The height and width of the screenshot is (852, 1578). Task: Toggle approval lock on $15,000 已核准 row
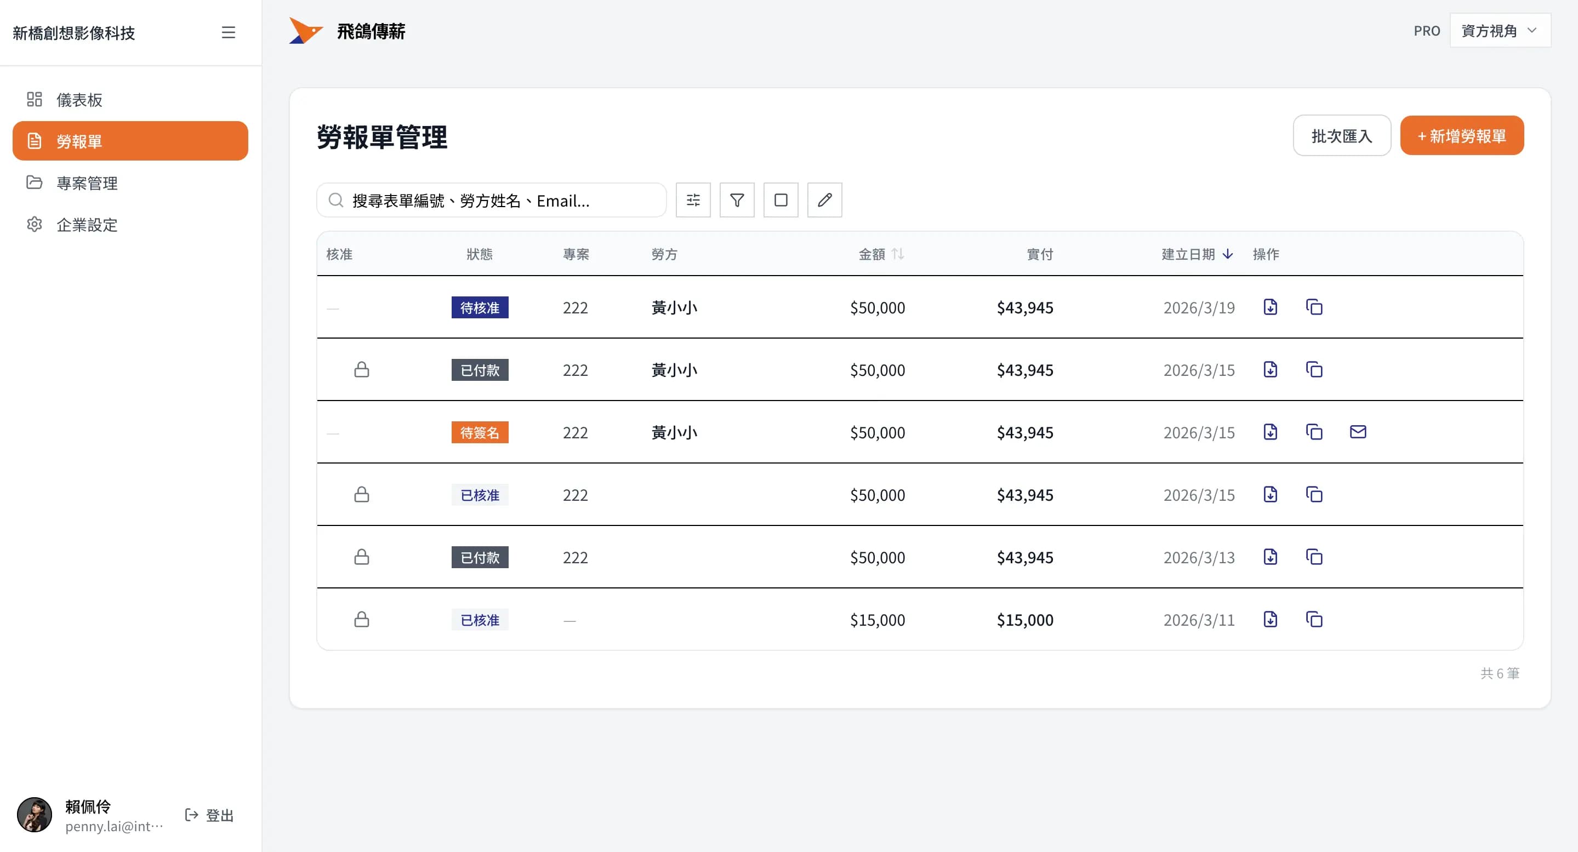pos(361,619)
